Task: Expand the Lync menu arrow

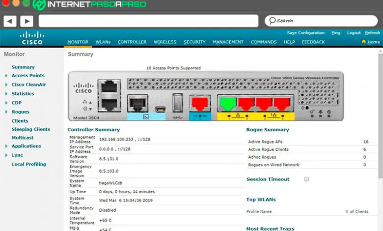Action: pos(6,155)
